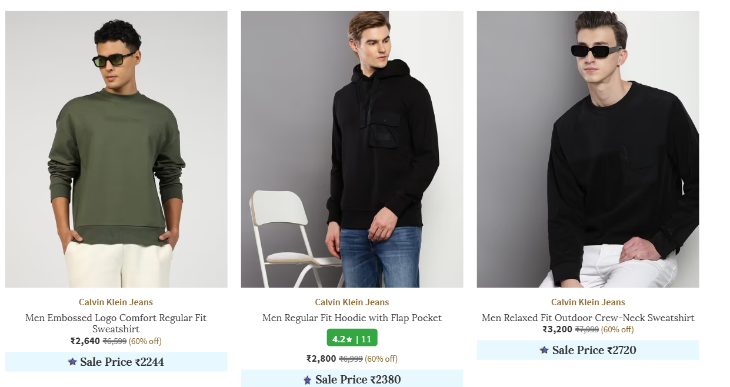The width and height of the screenshot is (730, 387).
Task: Click the ₹3,200 discounted price
Action: 557,329
